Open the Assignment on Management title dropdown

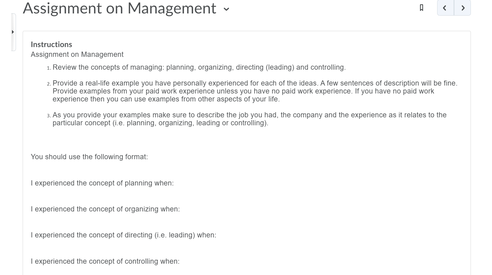click(x=226, y=10)
